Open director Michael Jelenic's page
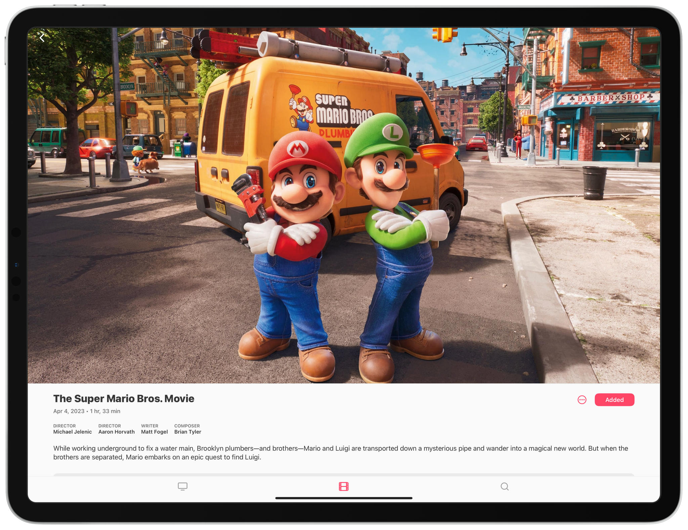Screen dimensions: 688x530 [x=73, y=429]
